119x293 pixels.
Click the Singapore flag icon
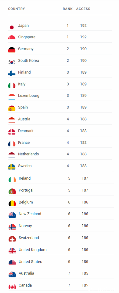click(12, 37)
